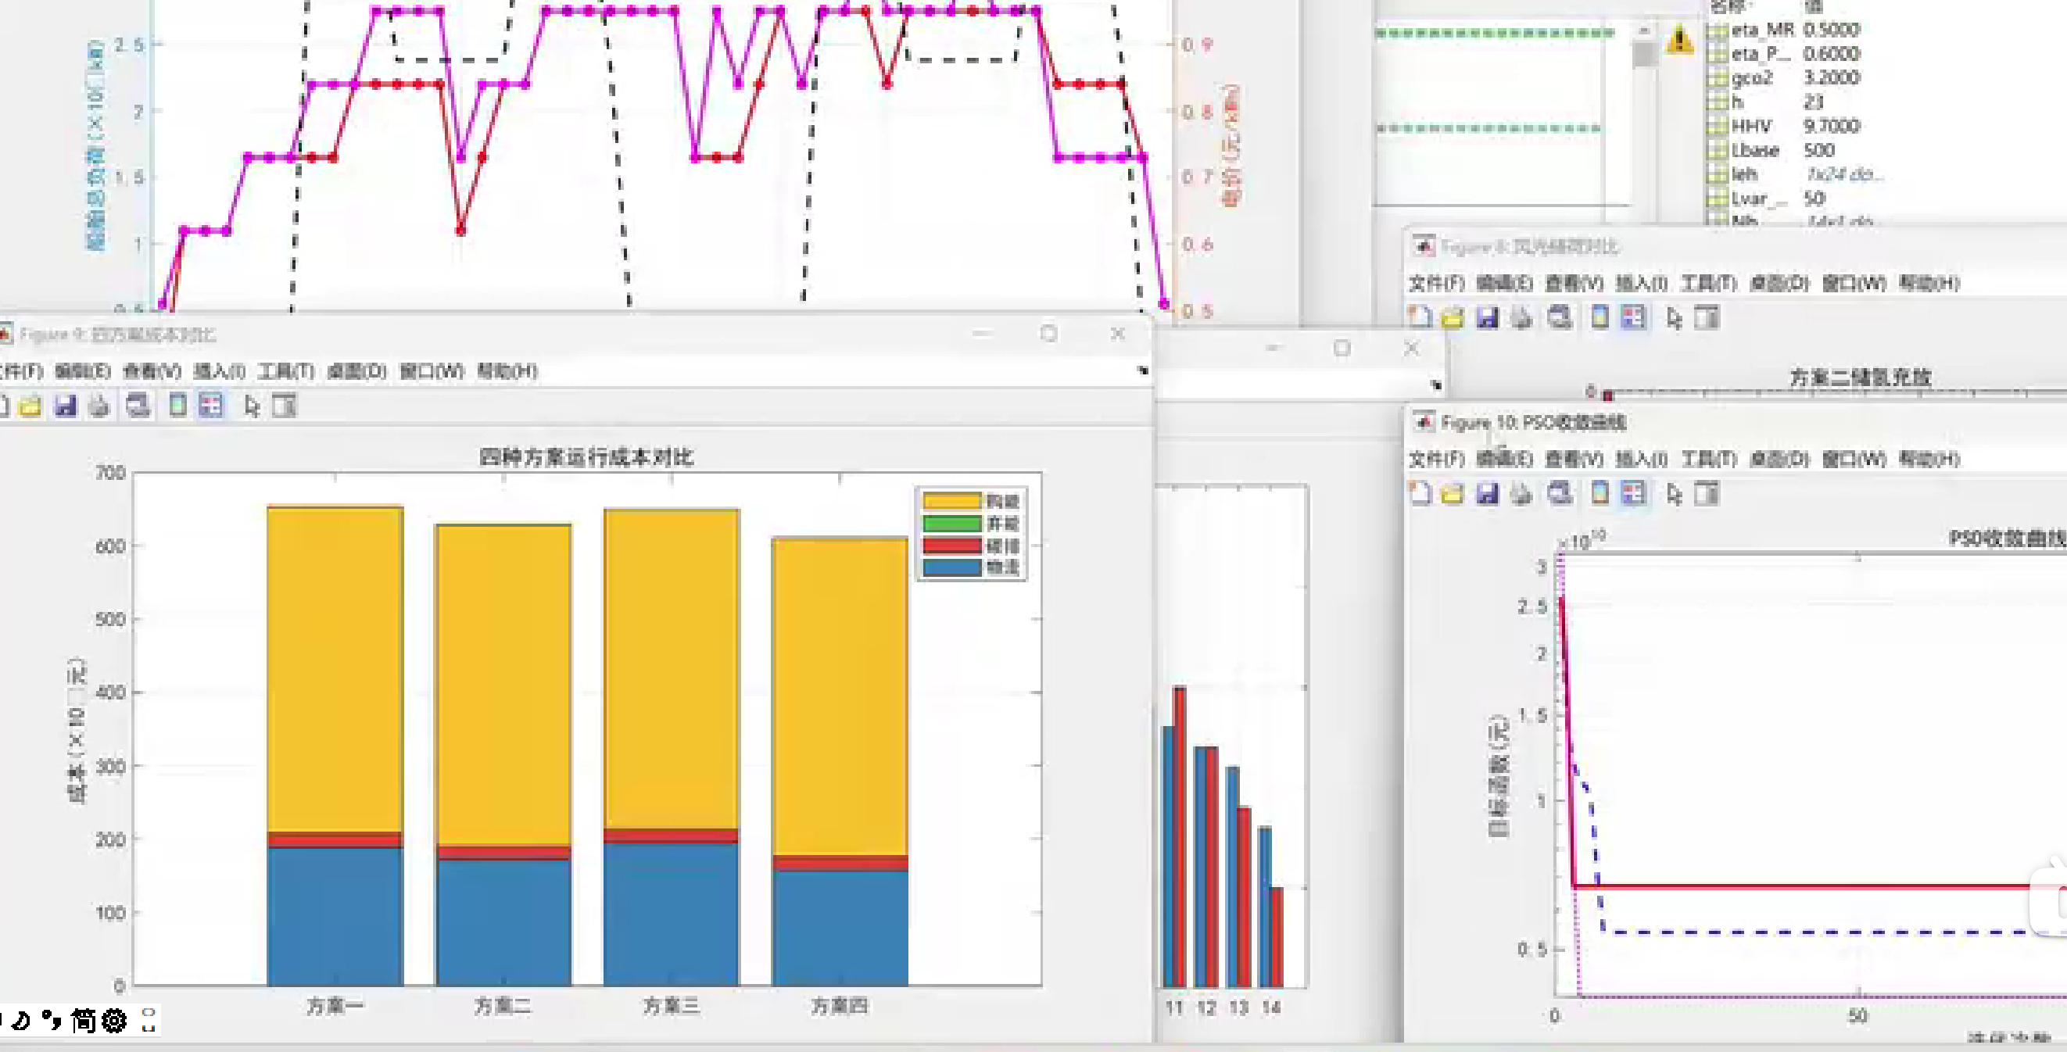Click Open folder icon in Figure 9 toolbar
The image size is (2067, 1052).
[30, 406]
